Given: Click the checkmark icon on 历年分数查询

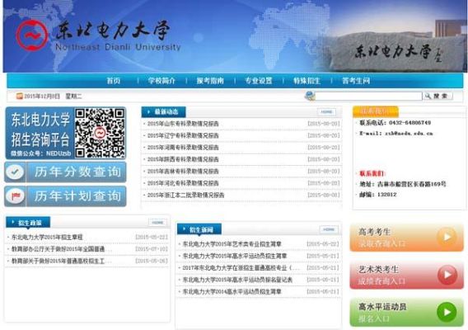Looking at the screenshot, I should 15,172.
